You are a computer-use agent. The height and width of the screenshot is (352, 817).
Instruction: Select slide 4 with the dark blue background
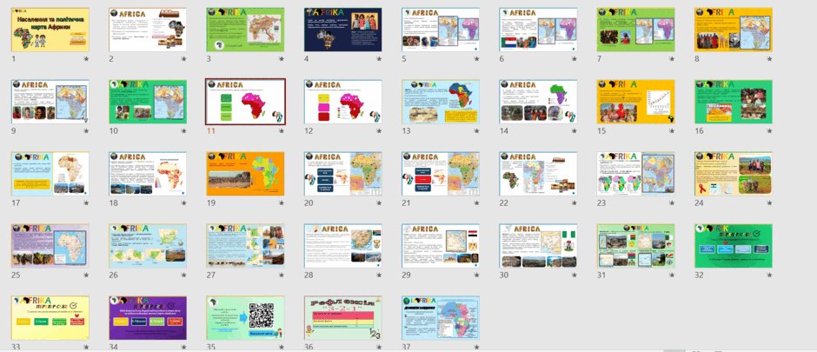pyautogui.click(x=343, y=30)
